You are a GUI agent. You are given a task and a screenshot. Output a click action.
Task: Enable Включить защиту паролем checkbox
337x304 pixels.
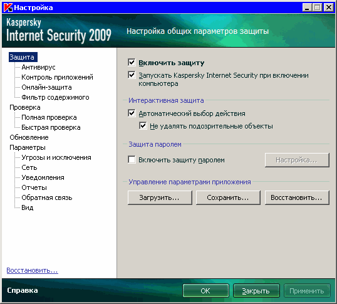tap(132, 160)
